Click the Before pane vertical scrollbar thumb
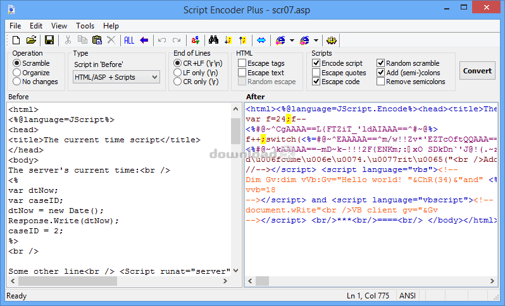The width and height of the screenshot is (505, 306). click(x=236, y=132)
